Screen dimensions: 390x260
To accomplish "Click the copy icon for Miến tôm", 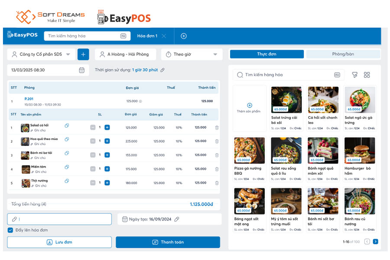I will (67, 167).
